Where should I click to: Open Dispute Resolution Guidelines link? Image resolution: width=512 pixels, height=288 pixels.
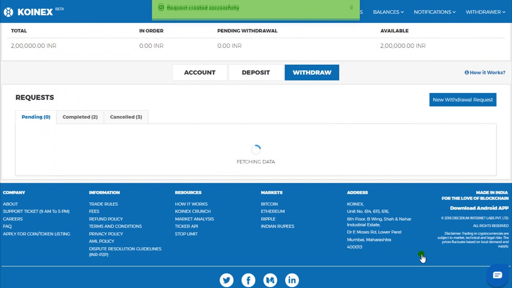(x=125, y=252)
